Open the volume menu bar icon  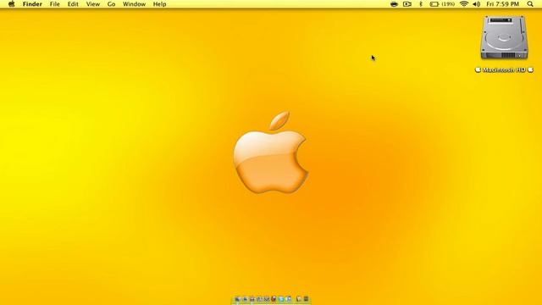(x=477, y=4)
